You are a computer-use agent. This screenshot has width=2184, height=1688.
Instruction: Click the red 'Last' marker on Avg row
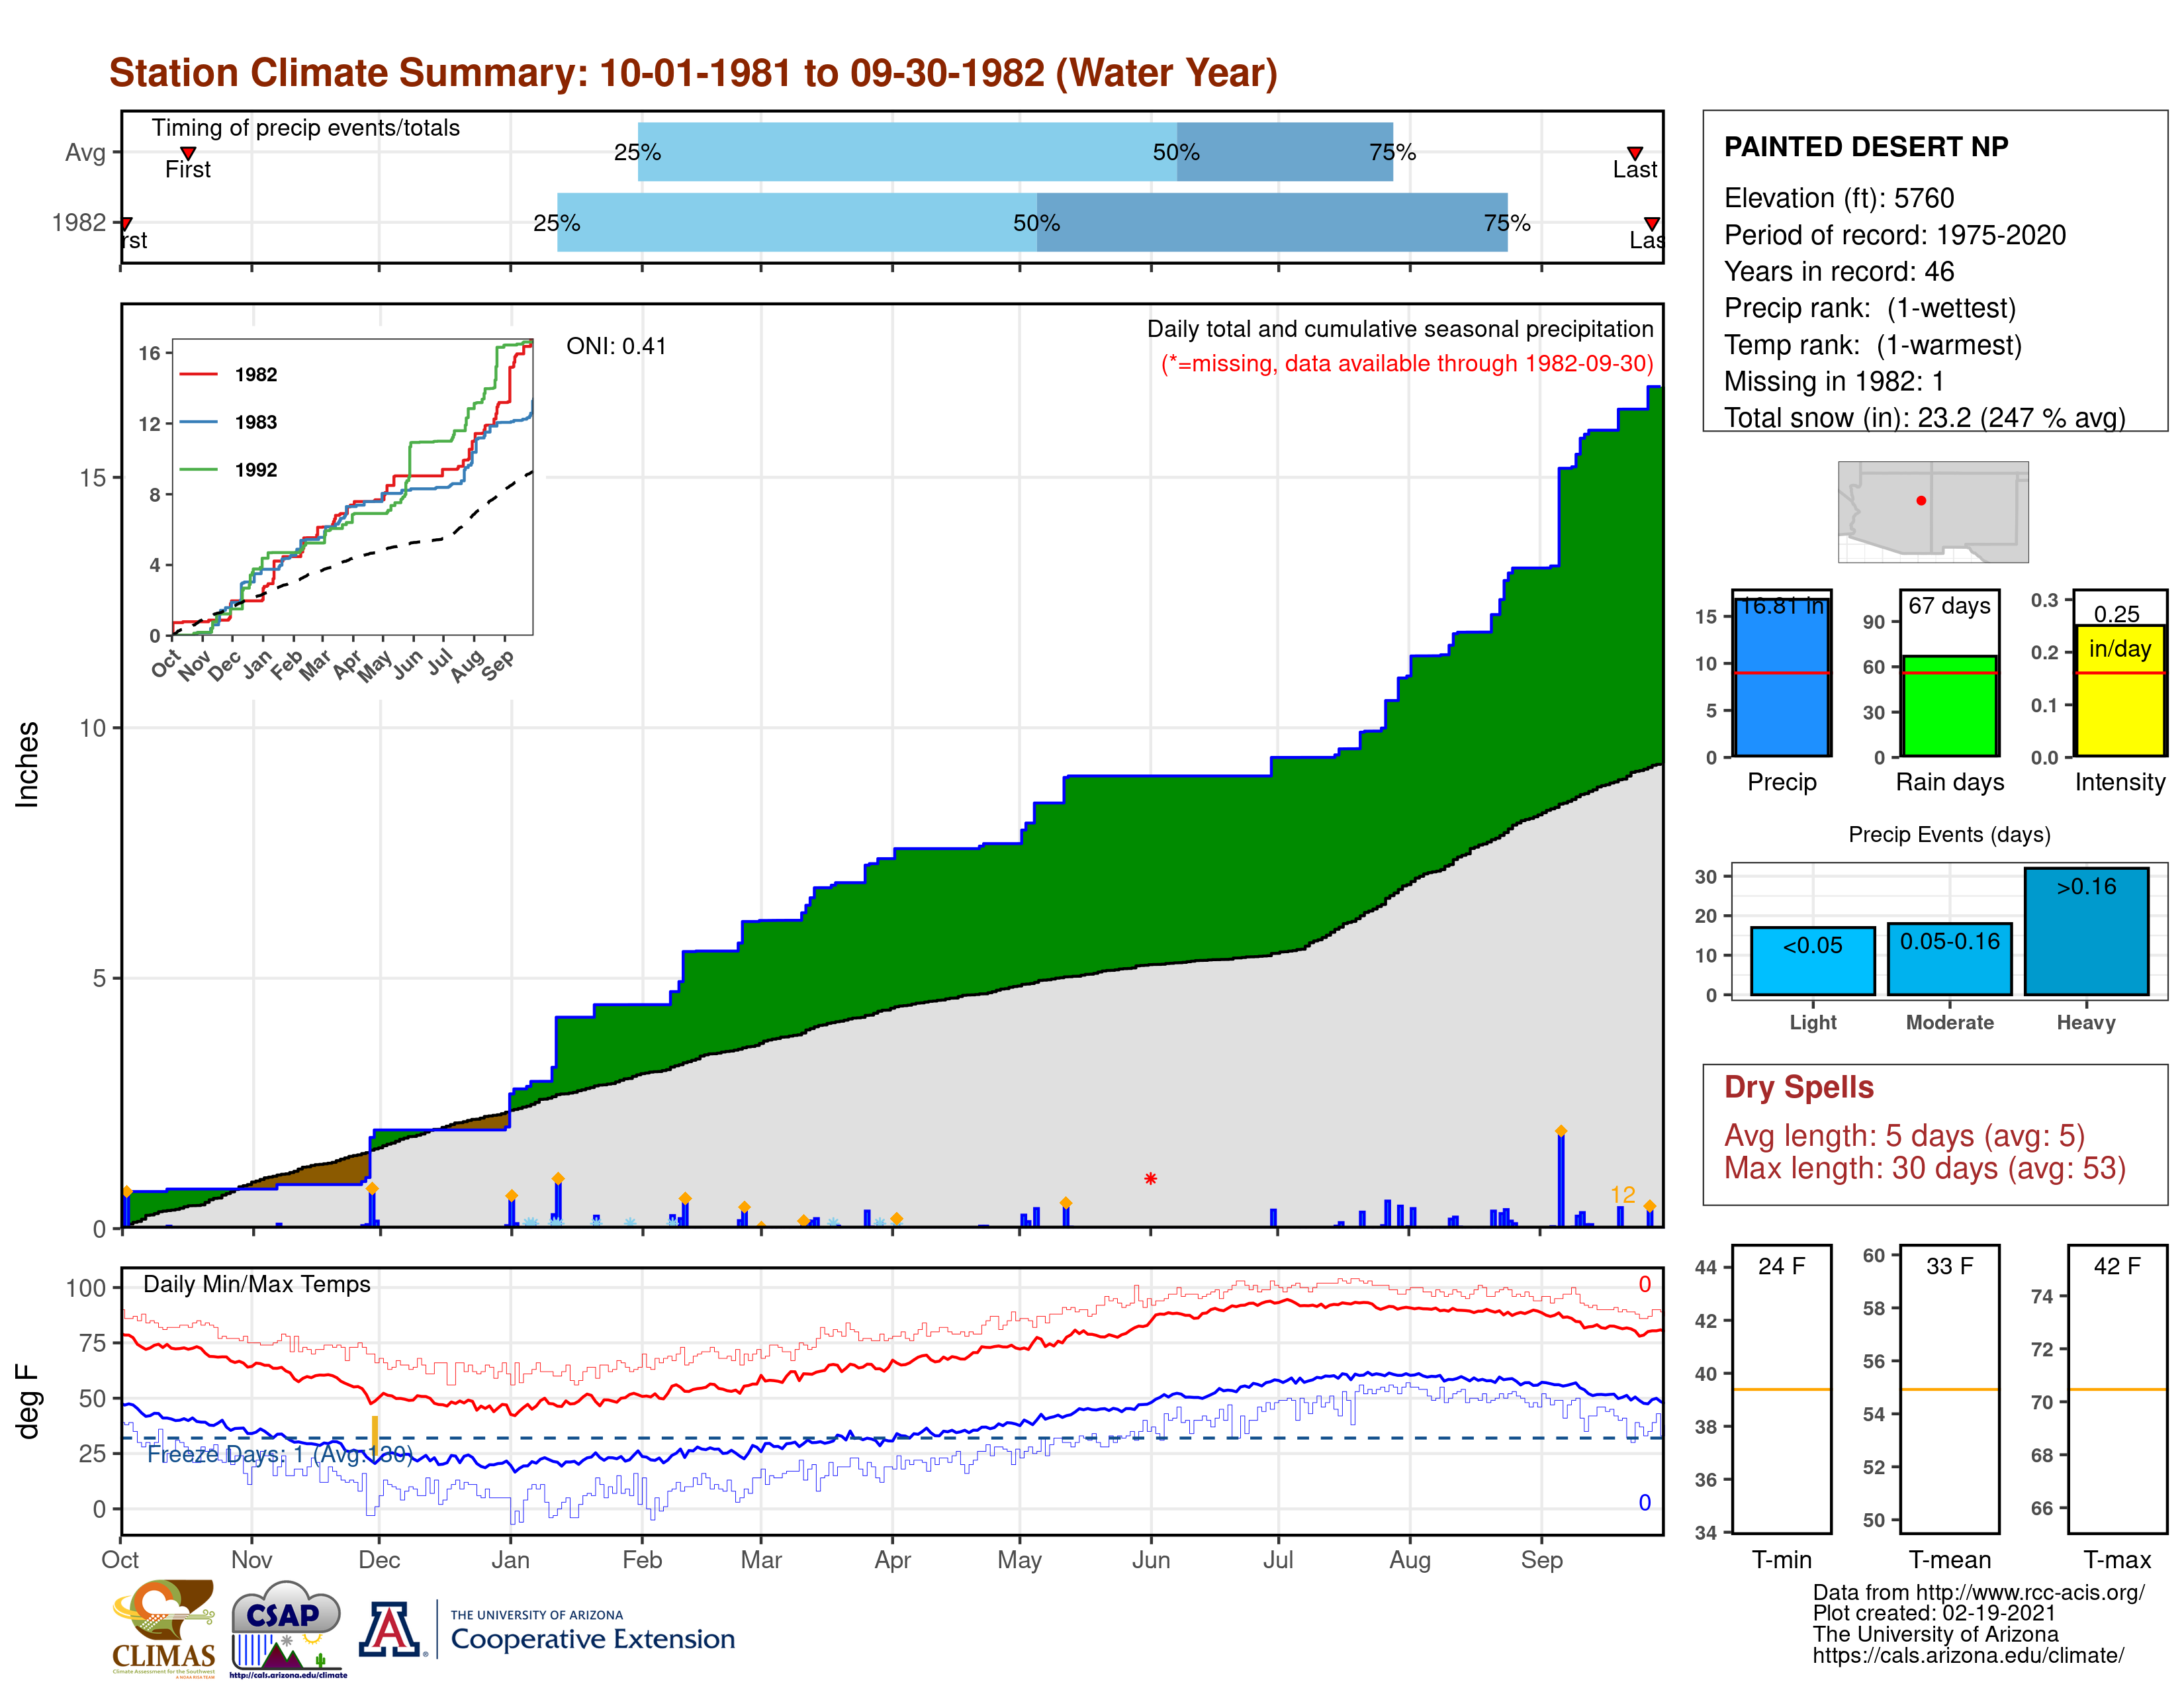pos(1634,153)
